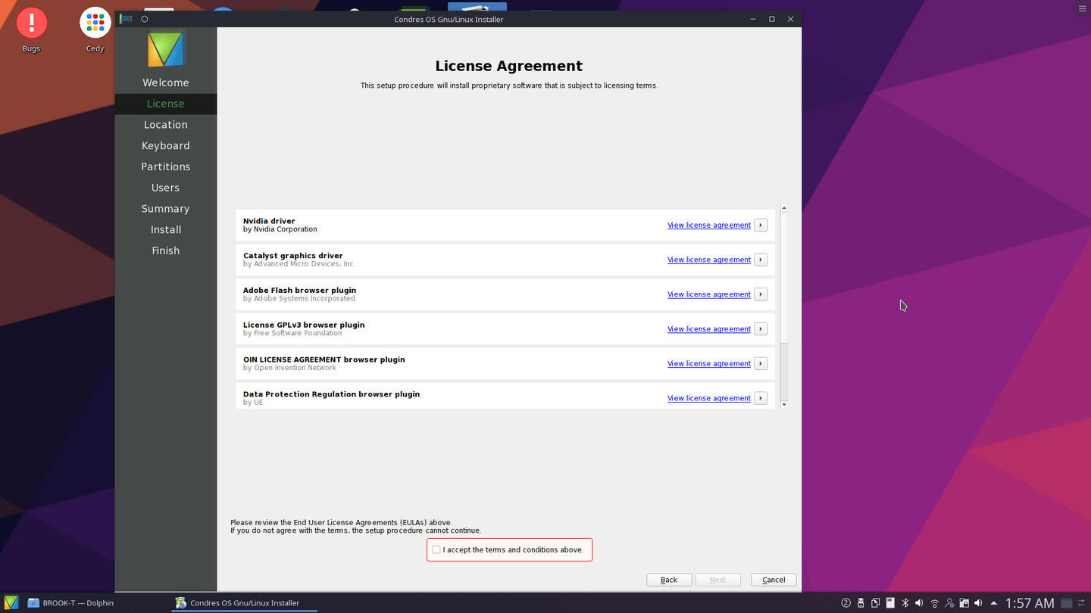Click the keep-on-all-desktops circle in the installer titlebar

(x=145, y=19)
